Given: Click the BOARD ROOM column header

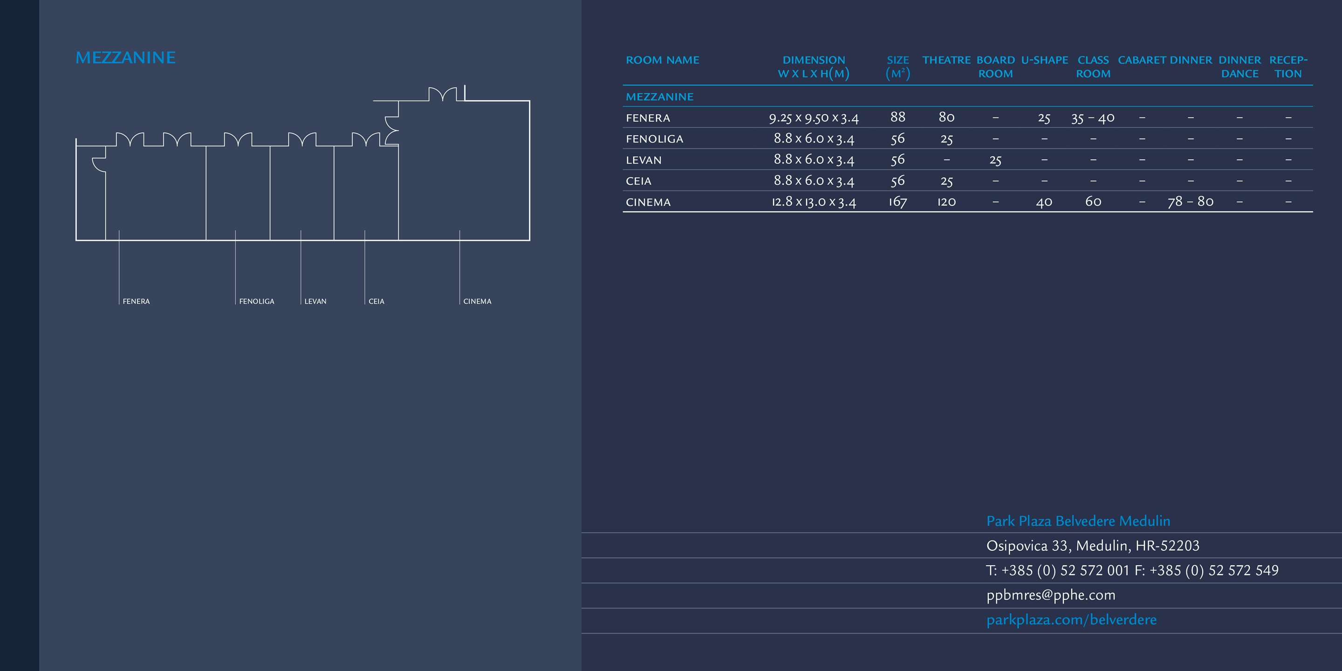Looking at the screenshot, I should pos(996,67).
